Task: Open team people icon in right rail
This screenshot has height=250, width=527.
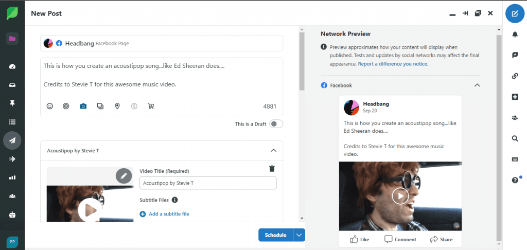Action: [515, 118]
